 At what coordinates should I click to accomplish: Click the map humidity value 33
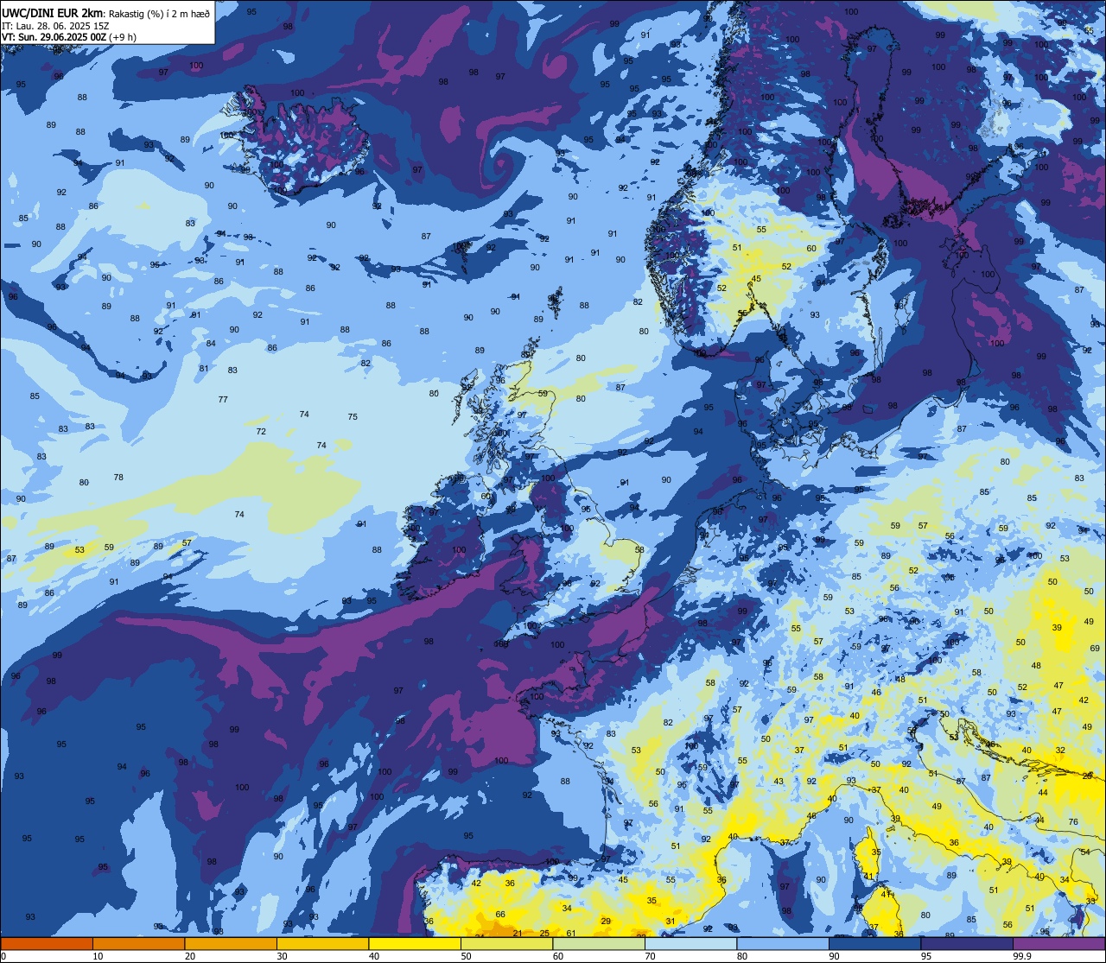[x=1090, y=901]
